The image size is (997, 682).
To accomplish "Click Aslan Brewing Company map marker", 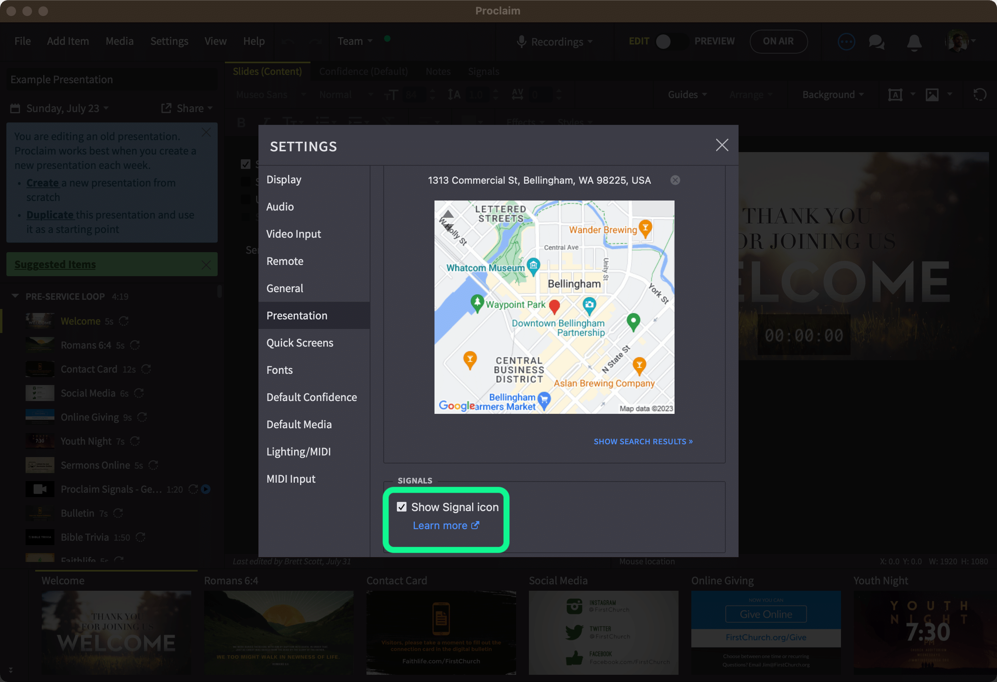I will click(x=639, y=366).
